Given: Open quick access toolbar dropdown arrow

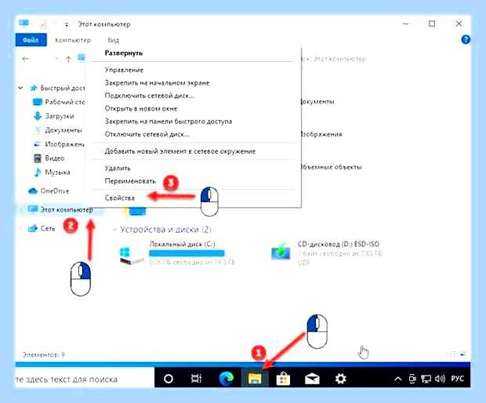Looking at the screenshot, I should click(x=66, y=24).
